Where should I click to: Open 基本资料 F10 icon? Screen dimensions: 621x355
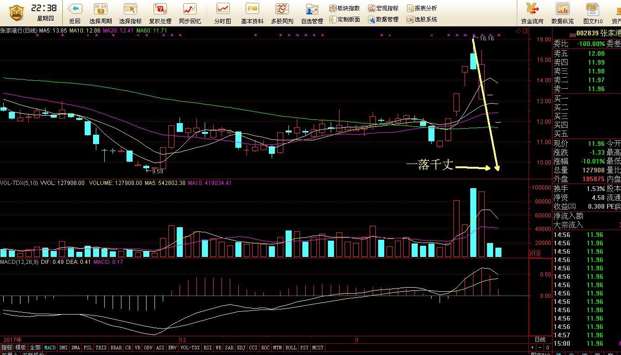coord(252,9)
